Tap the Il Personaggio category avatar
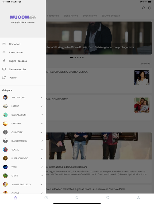154x205 pixels. click(x=5, y=158)
